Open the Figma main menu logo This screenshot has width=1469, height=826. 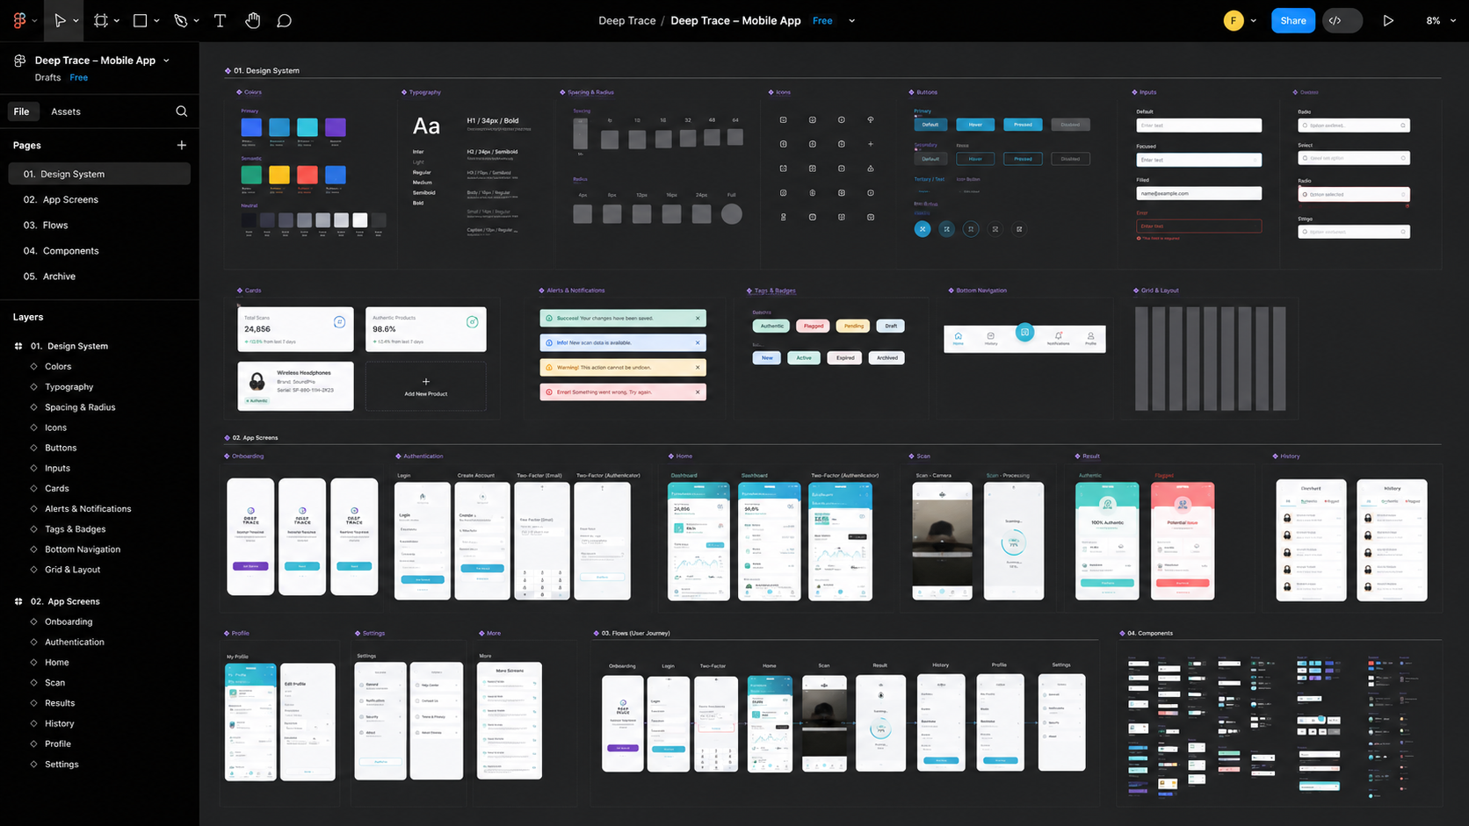click(19, 20)
